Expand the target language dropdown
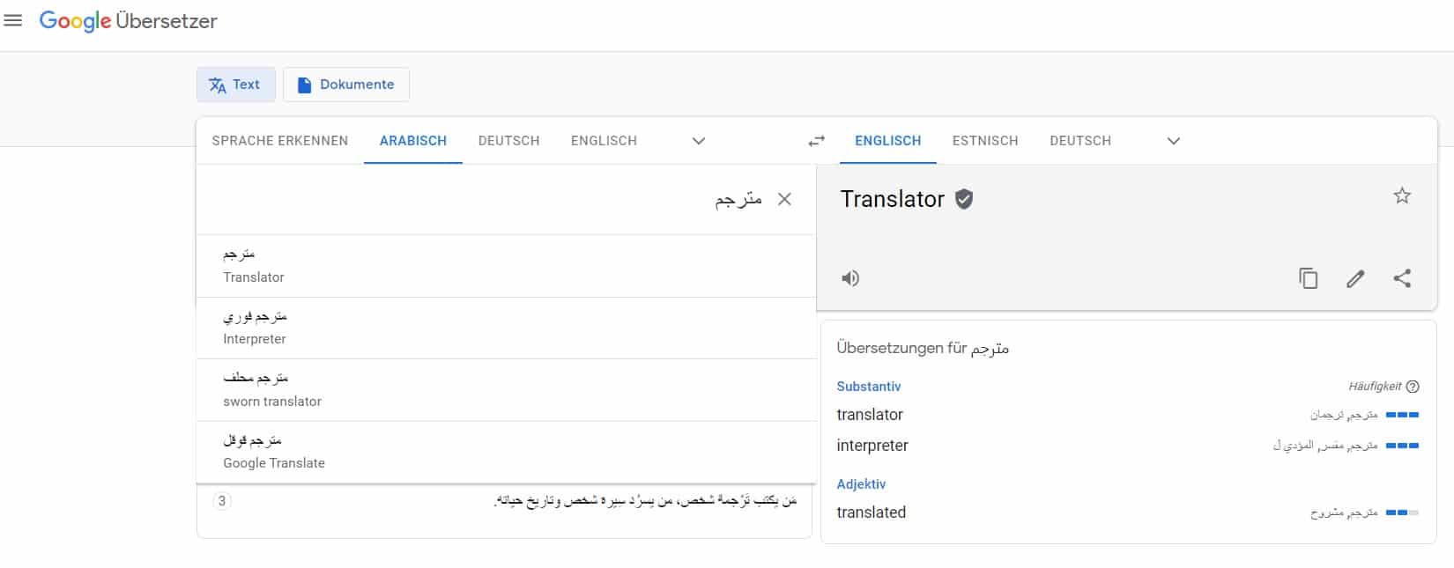This screenshot has width=1454, height=568. point(1173,141)
